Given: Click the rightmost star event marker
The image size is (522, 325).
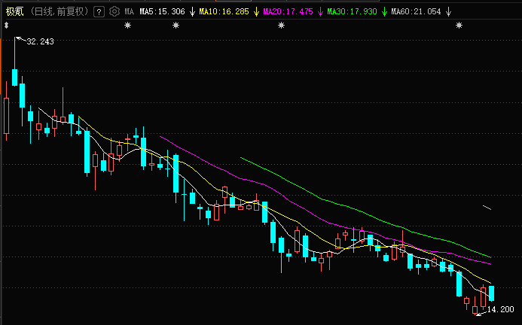Looking at the screenshot, I should (459, 26).
